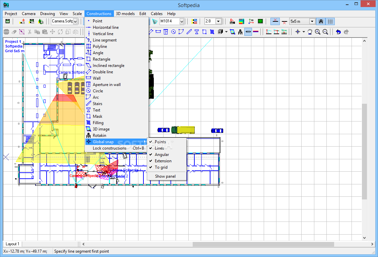Select the Arc tool icon in the toolbar
The height and width of the screenshot is (257, 378).
[181, 32]
